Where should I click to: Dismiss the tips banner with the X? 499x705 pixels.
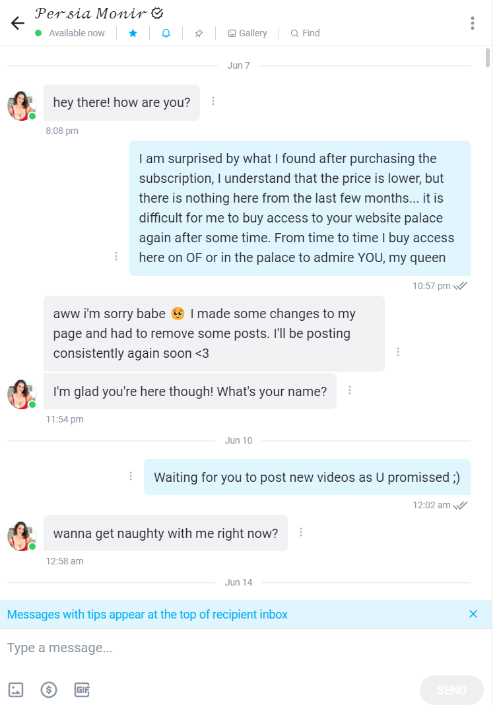point(473,614)
